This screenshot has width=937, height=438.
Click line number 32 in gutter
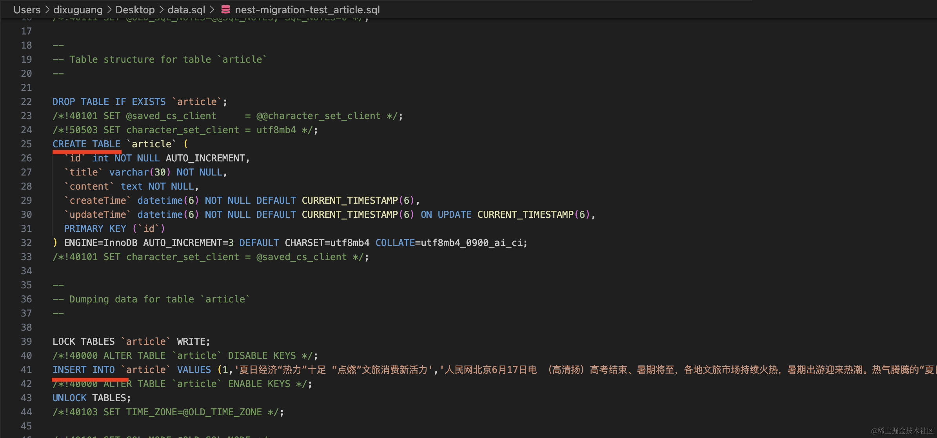pos(26,243)
